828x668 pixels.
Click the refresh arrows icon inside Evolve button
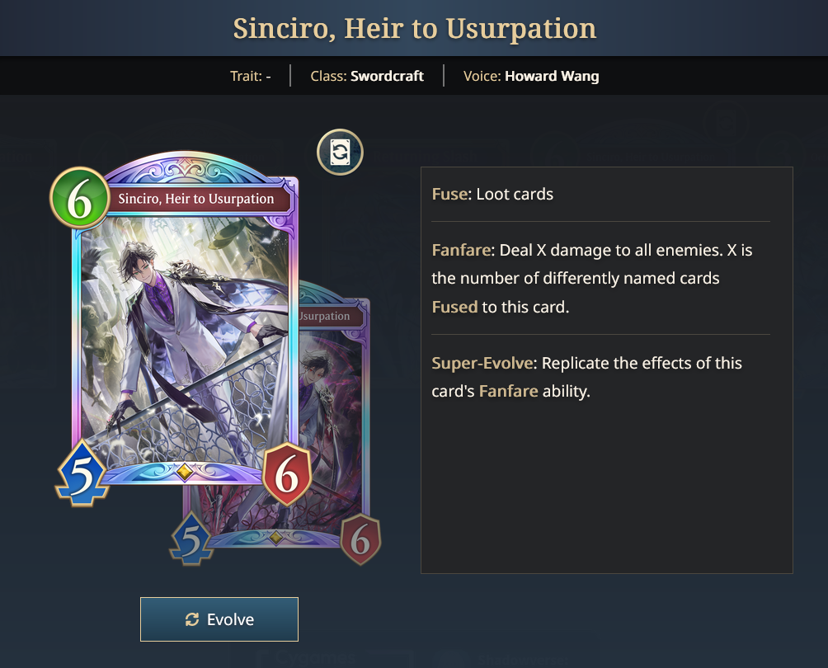coord(192,619)
